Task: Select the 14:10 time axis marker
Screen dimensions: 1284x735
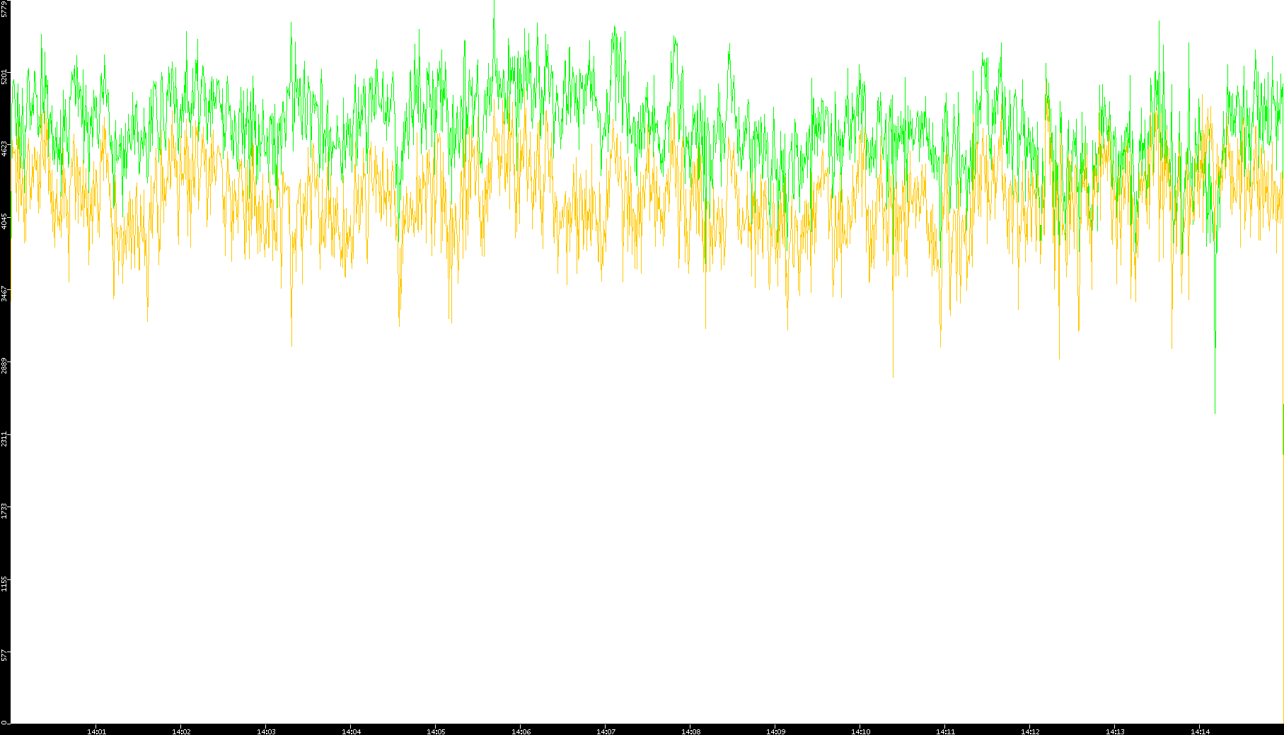Action: click(860, 731)
